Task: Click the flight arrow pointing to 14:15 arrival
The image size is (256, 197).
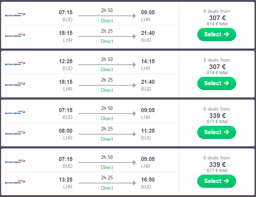Action: click(x=107, y=65)
